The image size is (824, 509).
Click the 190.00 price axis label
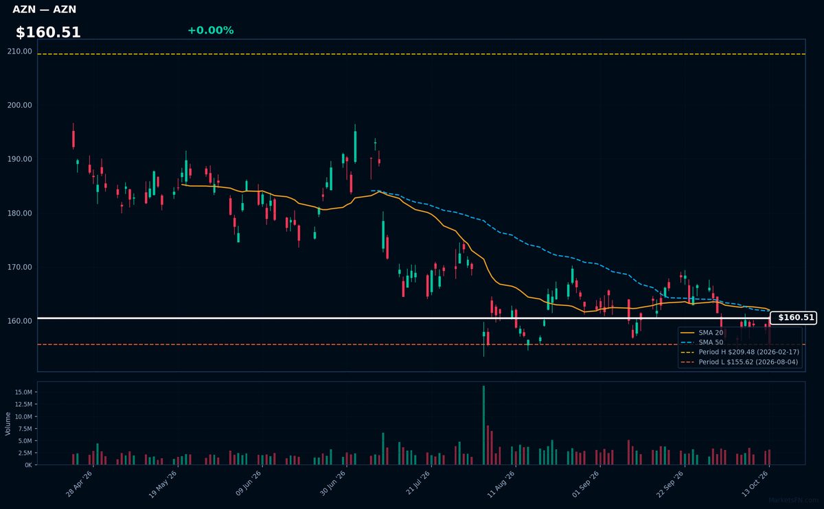click(20, 159)
